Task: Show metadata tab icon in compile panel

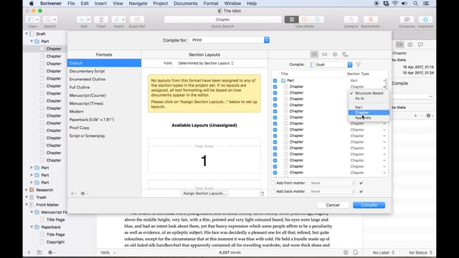Action: 324,54
